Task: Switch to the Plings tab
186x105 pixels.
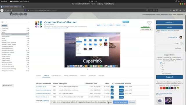Action: pos(83,75)
